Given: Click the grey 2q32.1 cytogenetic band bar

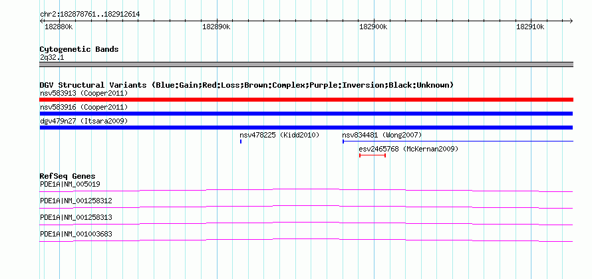Looking at the screenshot, I should coord(306,64).
